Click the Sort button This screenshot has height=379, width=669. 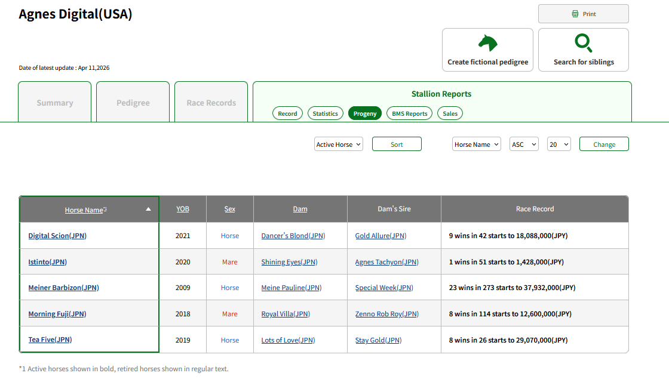point(397,144)
